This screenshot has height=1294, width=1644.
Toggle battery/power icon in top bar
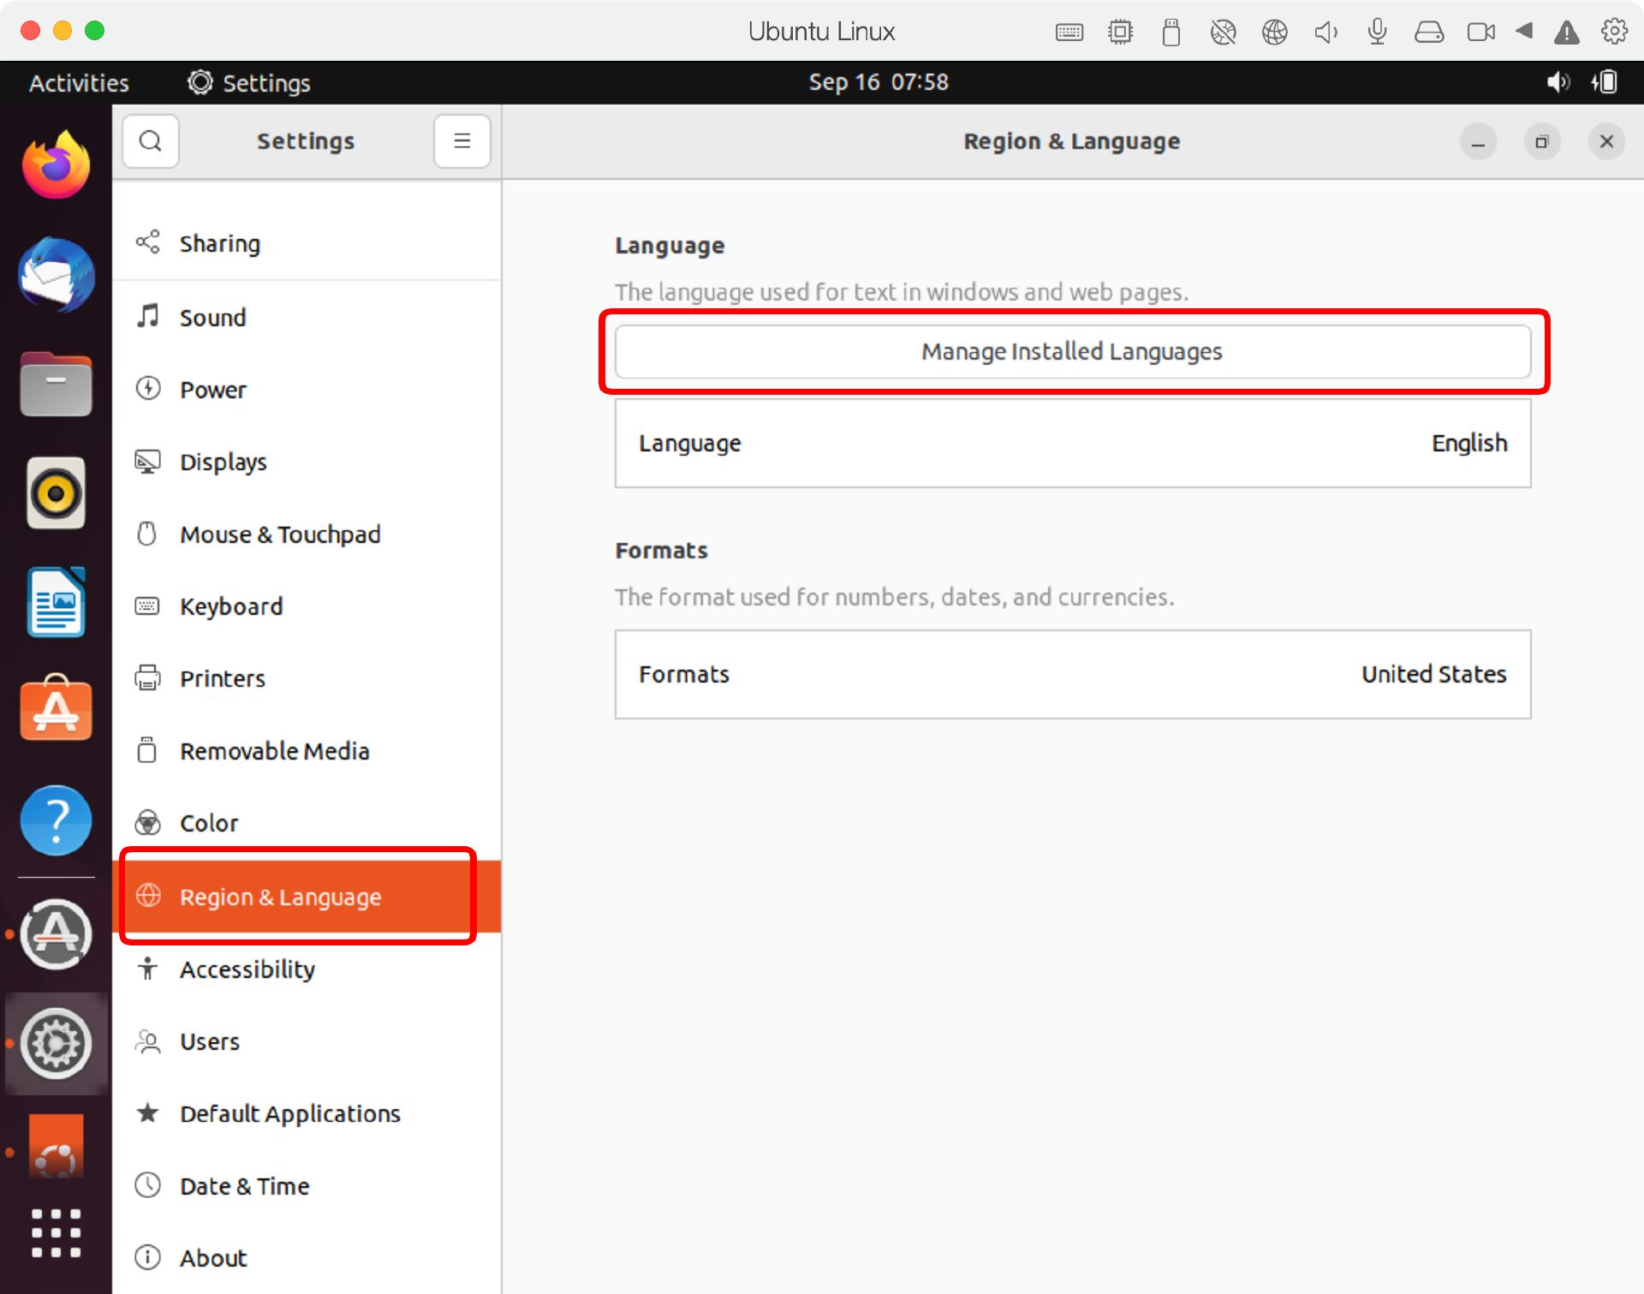point(1606,83)
